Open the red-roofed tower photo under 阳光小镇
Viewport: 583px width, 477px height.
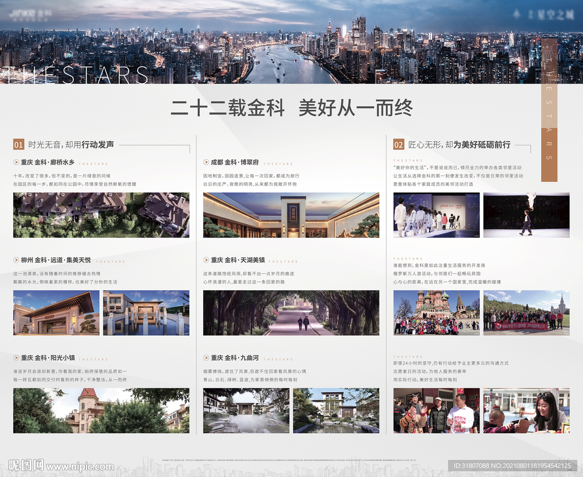pyautogui.click(x=101, y=410)
